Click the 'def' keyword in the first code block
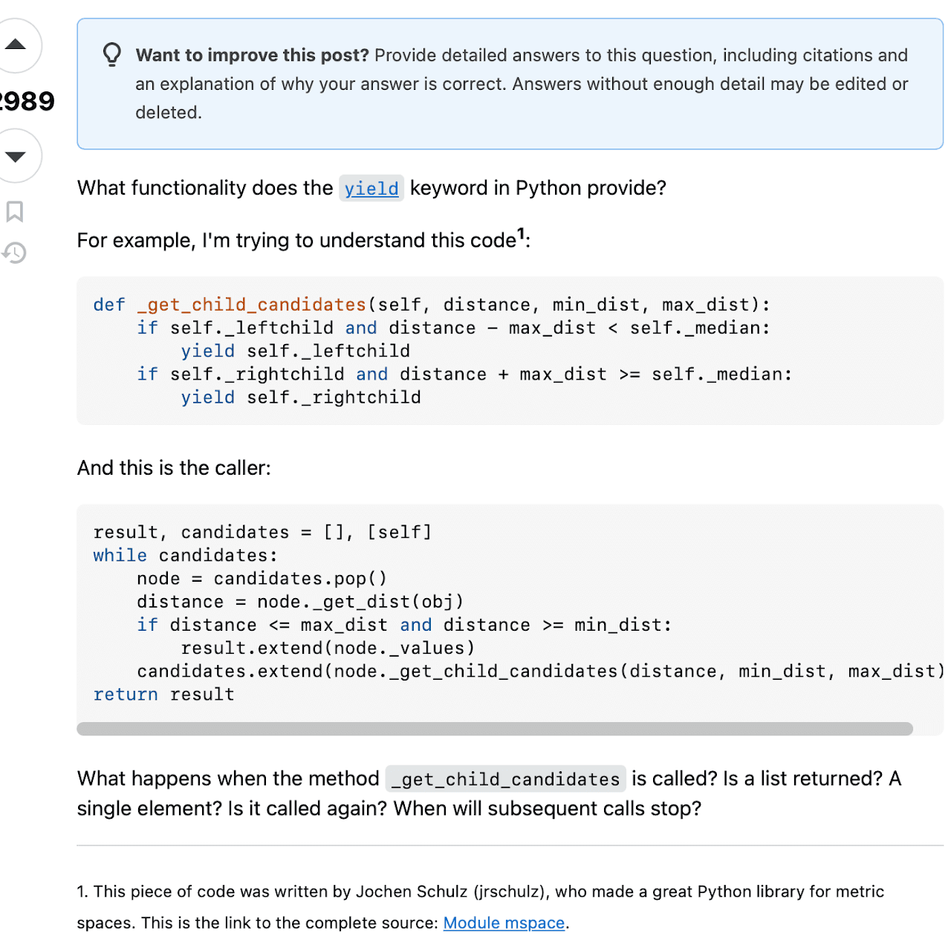951x951 pixels. tap(109, 305)
